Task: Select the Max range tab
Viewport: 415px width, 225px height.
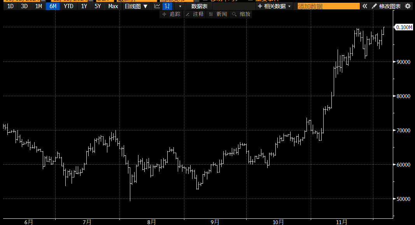Action: (113, 6)
